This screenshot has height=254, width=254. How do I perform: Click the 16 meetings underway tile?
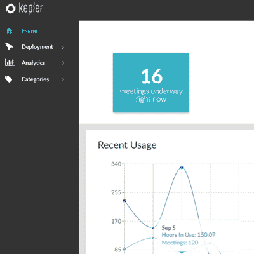coord(151,83)
